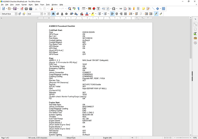Insert a chart with the pie icon

pos(94,9)
